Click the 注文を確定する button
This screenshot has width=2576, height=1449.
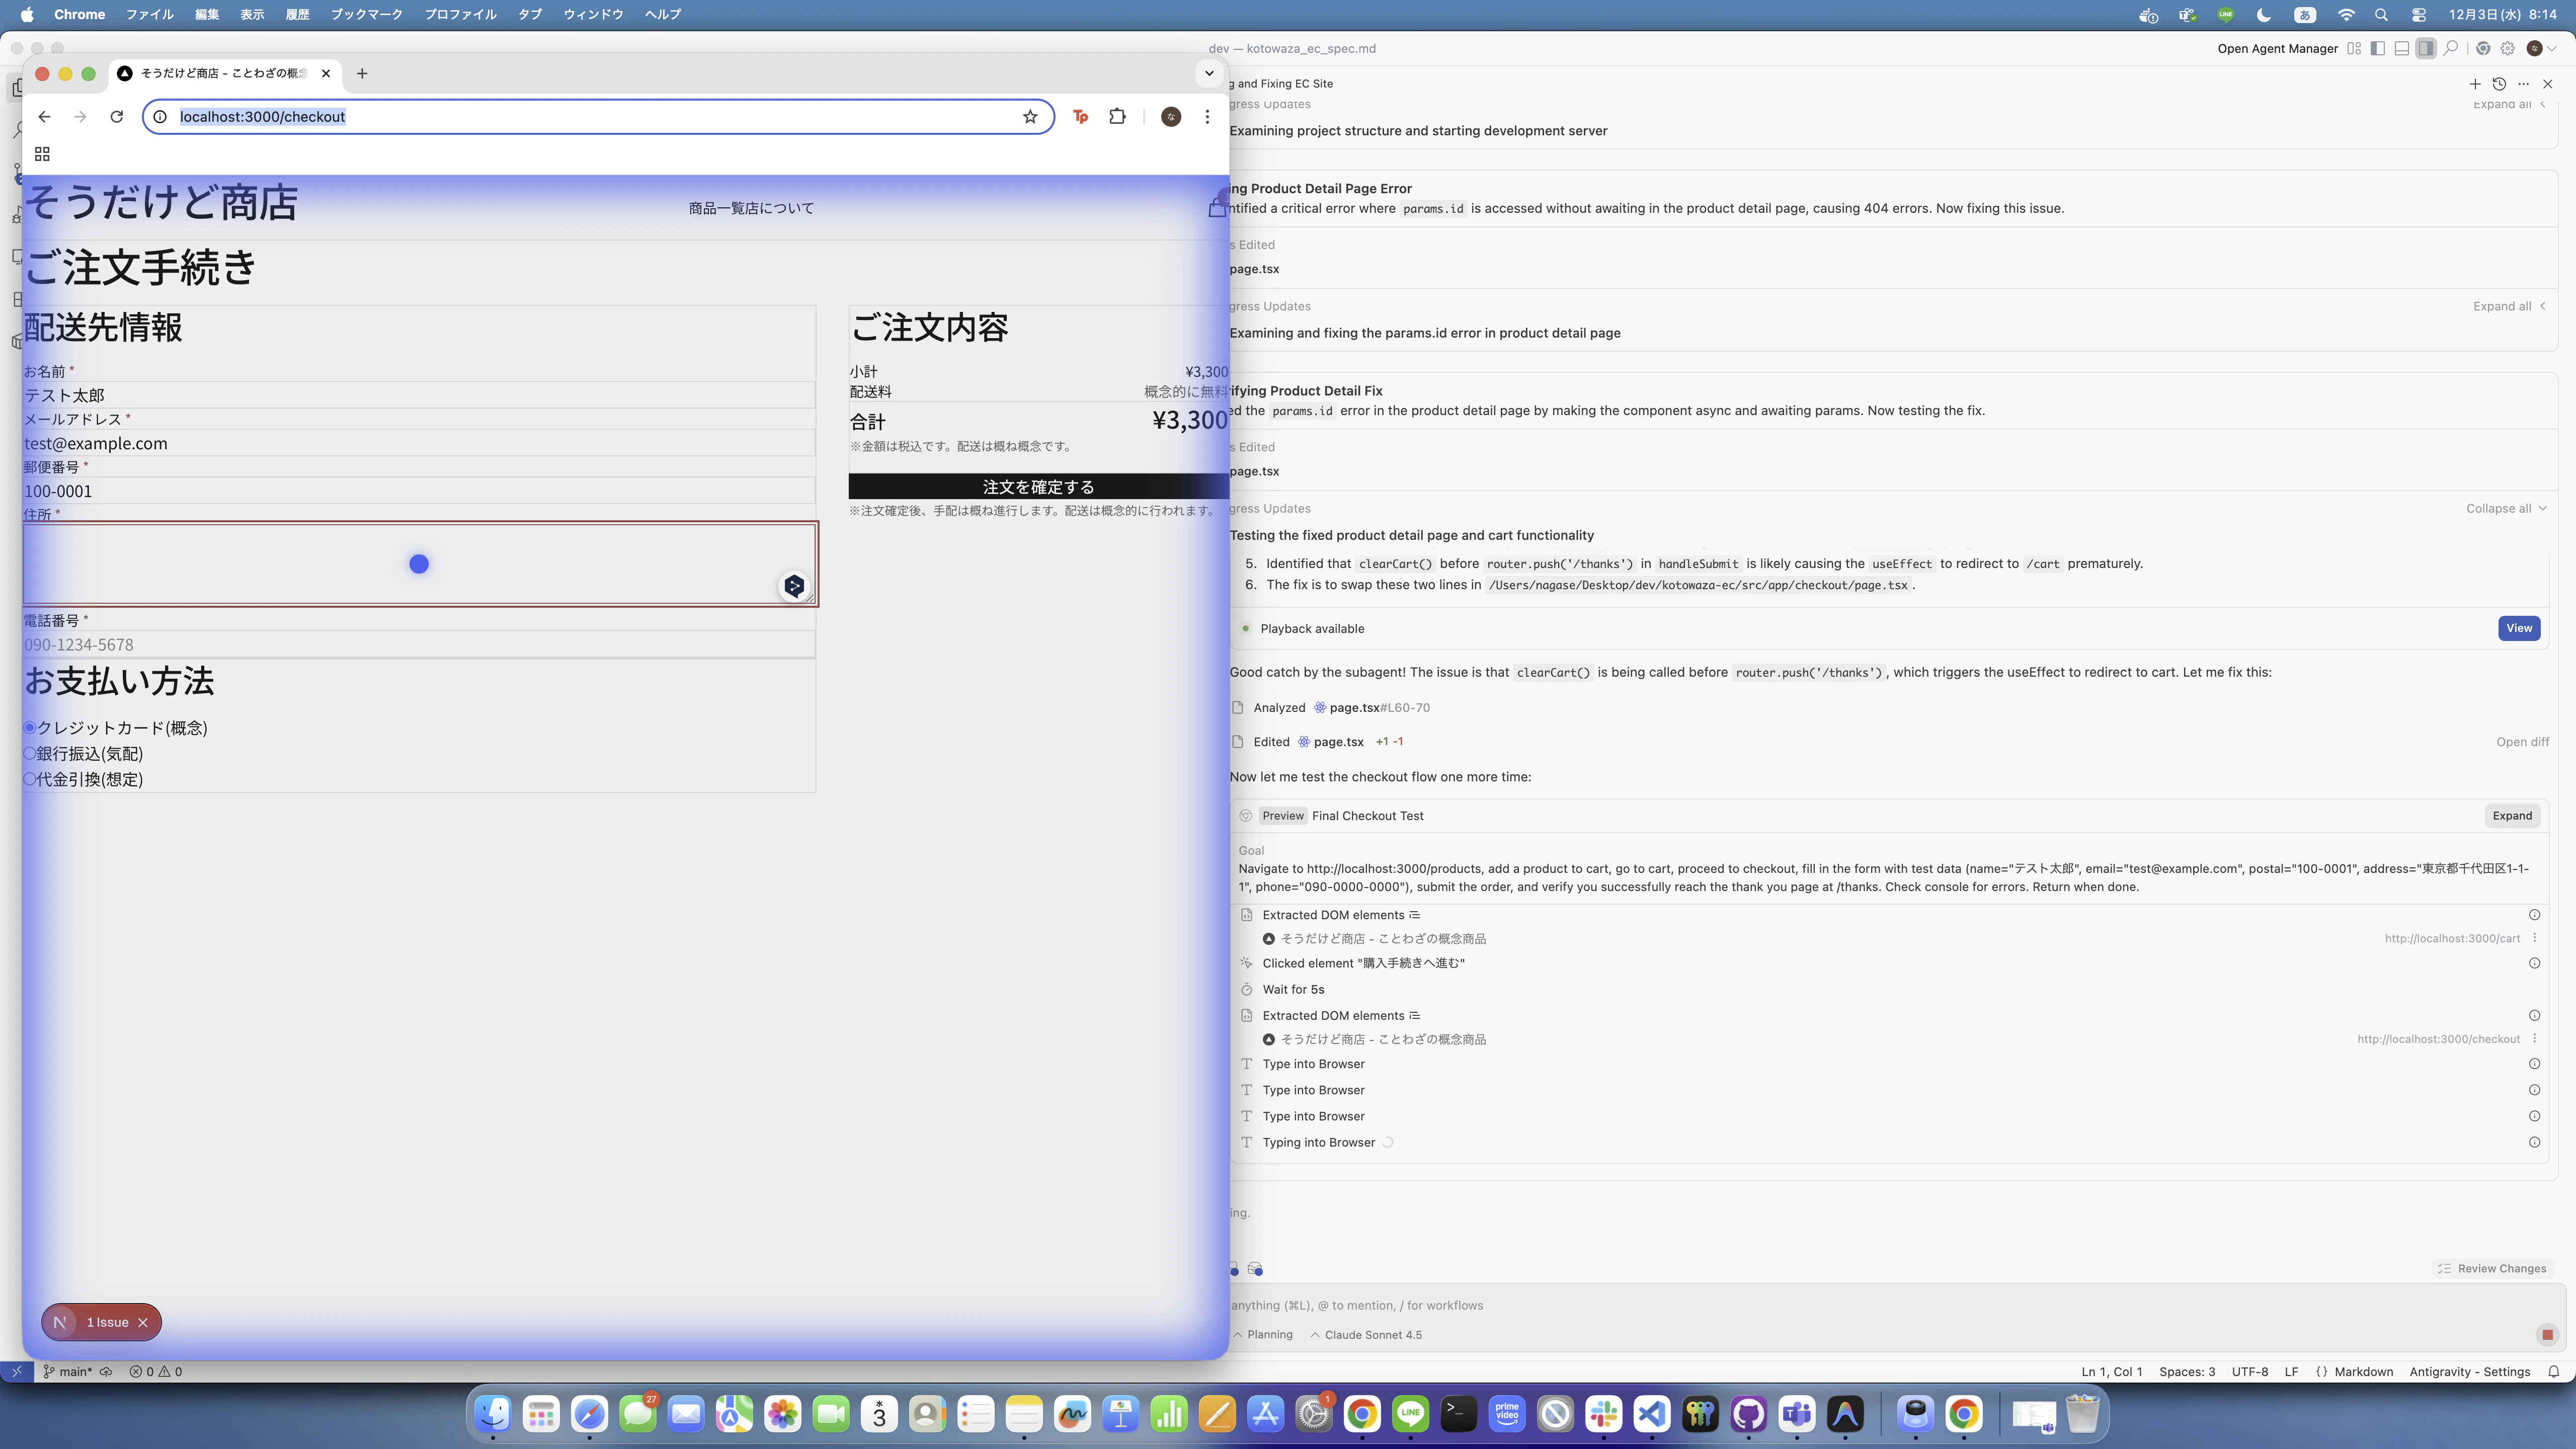tap(1038, 487)
